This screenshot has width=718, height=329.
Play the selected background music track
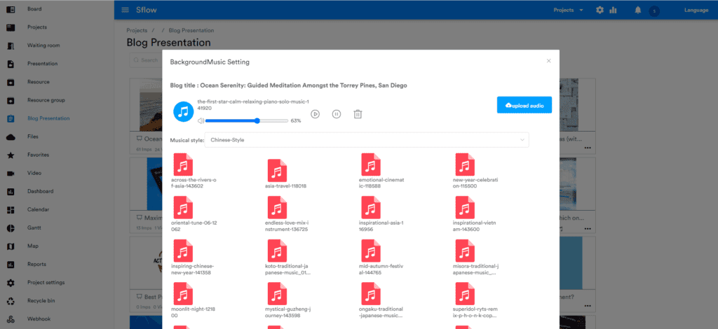point(316,114)
